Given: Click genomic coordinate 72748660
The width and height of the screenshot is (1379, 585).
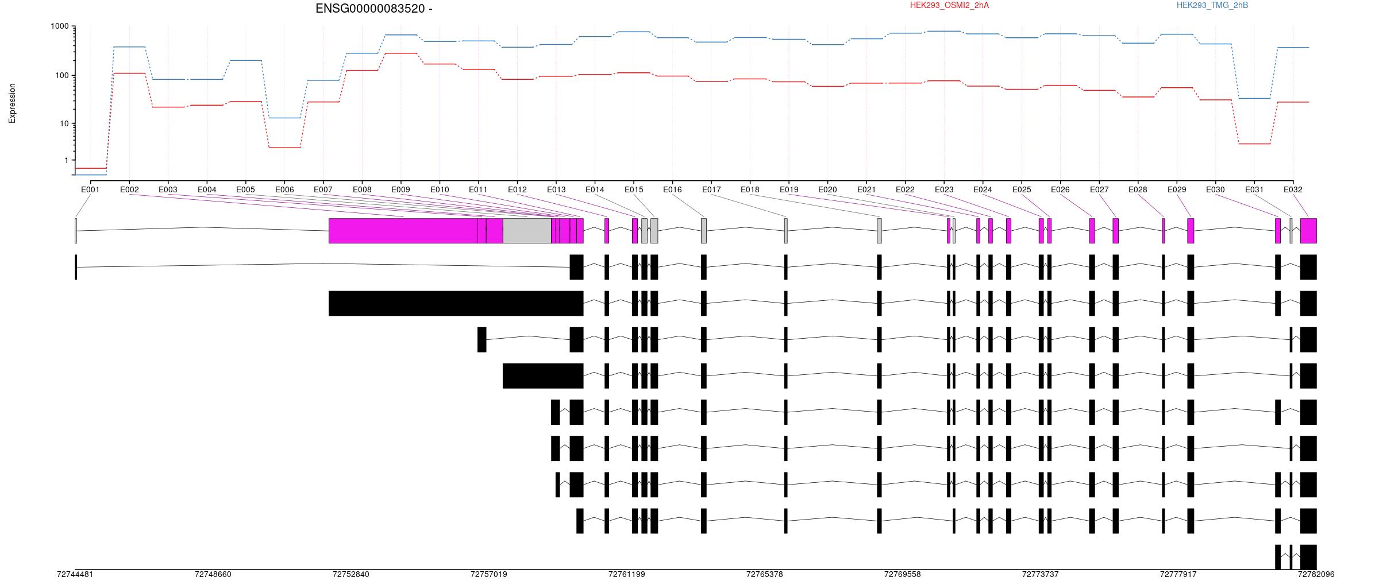Looking at the screenshot, I should pos(213,574).
